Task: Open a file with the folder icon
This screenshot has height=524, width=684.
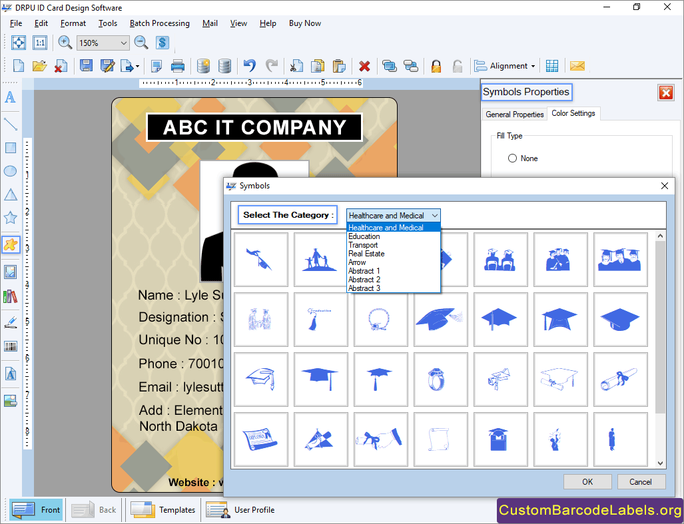Action: point(40,66)
